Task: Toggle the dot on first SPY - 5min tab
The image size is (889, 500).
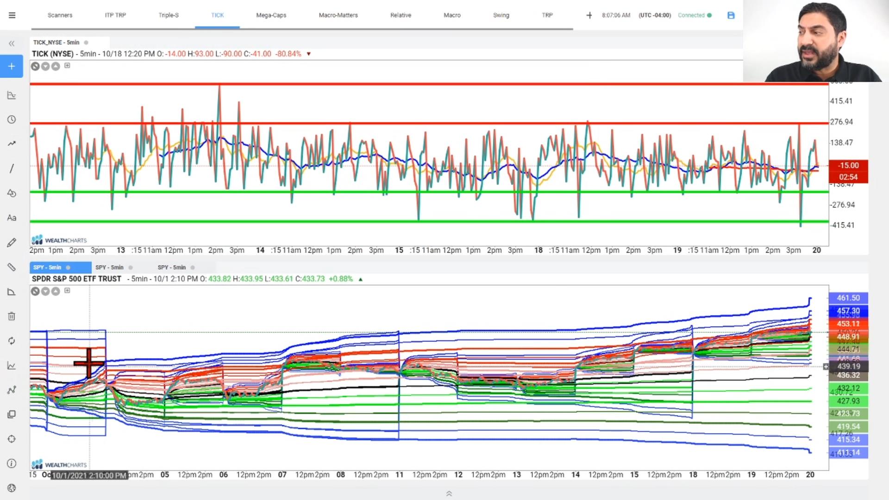Action: tap(68, 268)
